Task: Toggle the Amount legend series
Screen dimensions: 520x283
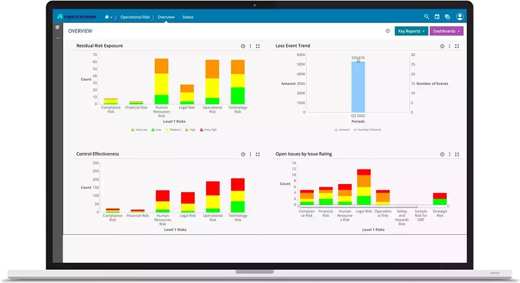Action: click(x=342, y=130)
